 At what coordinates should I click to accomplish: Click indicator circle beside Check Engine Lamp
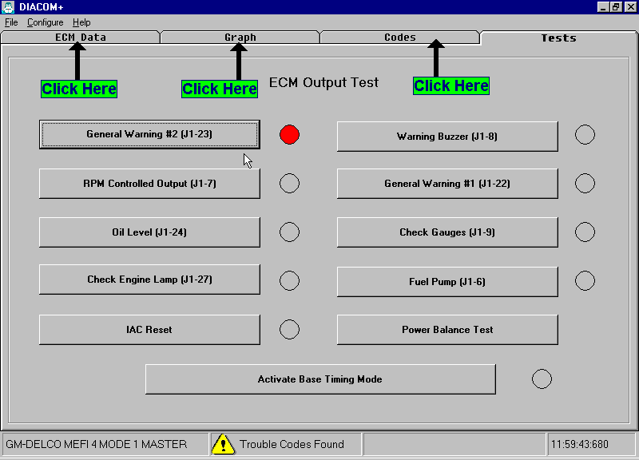289,281
